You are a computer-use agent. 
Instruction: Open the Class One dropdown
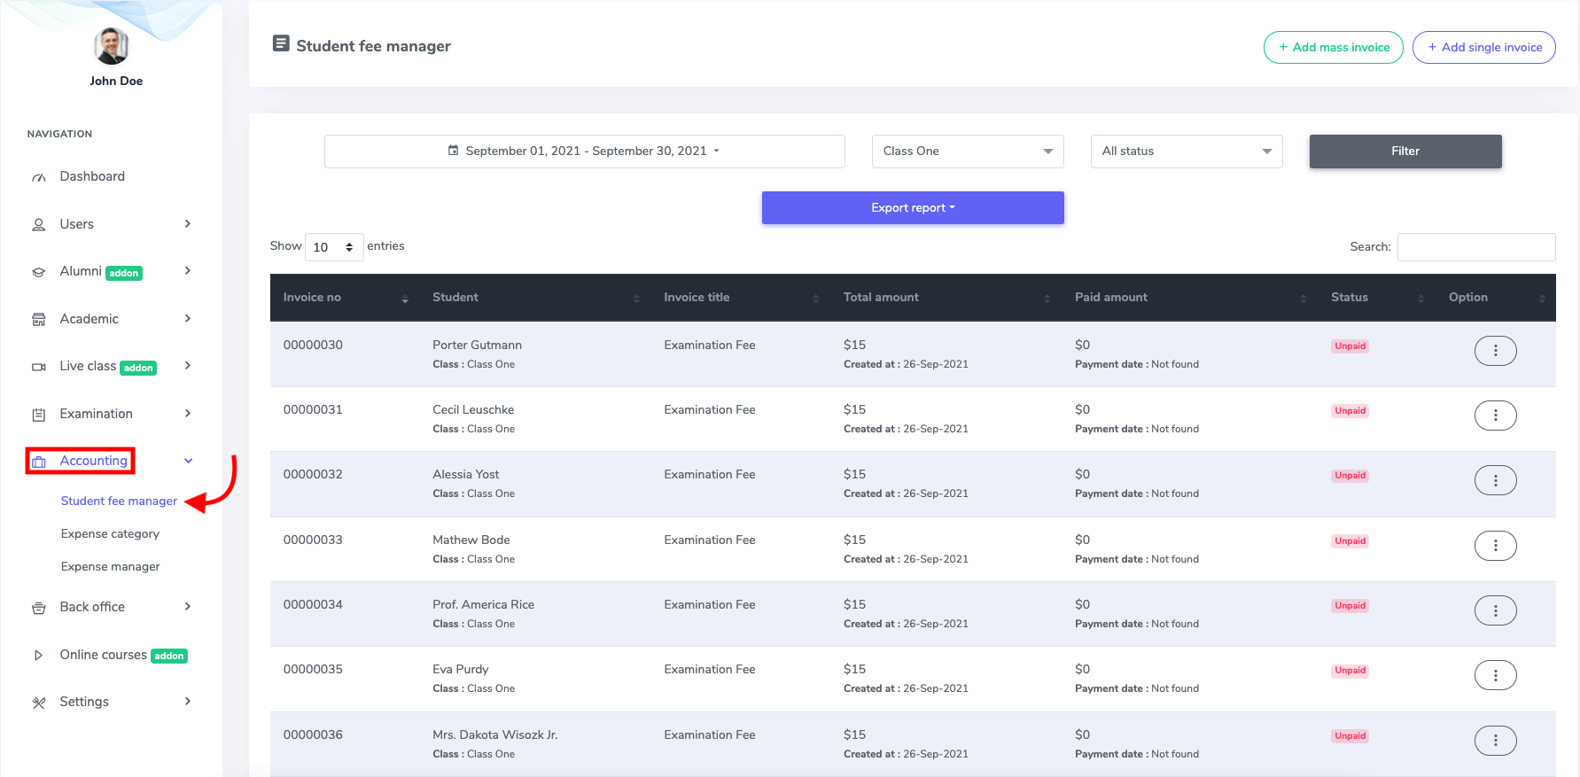[x=967, y=152]
